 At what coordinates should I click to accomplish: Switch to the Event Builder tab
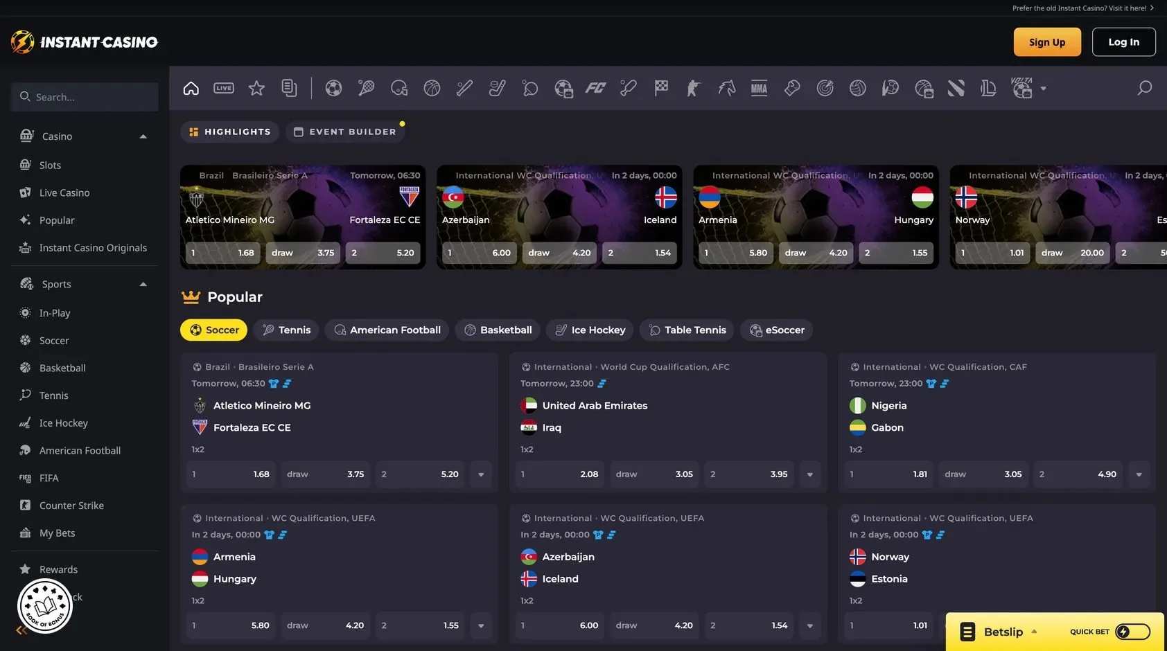tap(345, 132)
